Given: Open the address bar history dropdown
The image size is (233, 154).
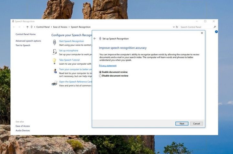Looking at the screenshot, I should coord(173,27).
